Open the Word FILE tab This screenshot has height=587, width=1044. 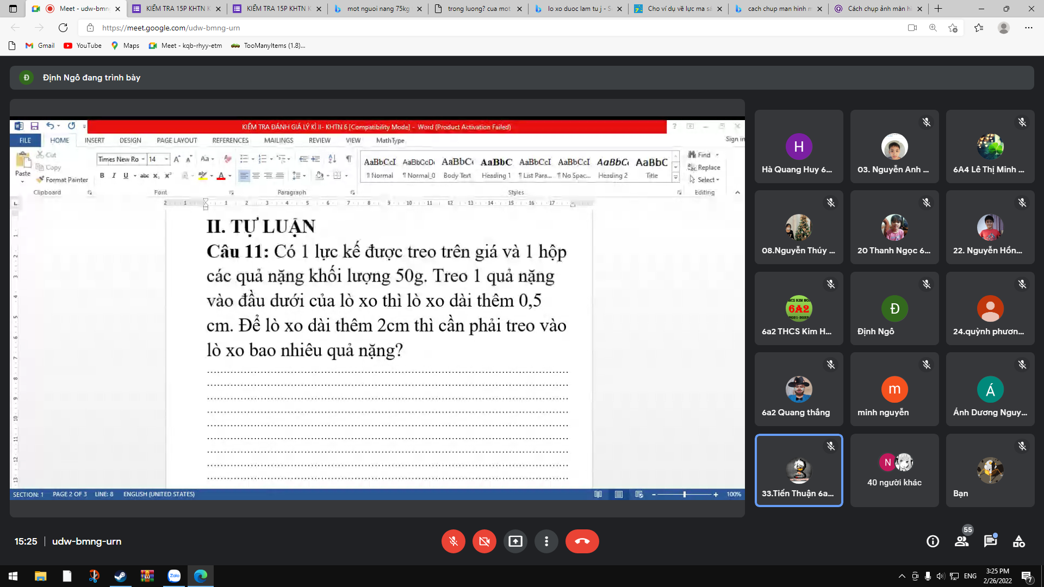[26, 140]
